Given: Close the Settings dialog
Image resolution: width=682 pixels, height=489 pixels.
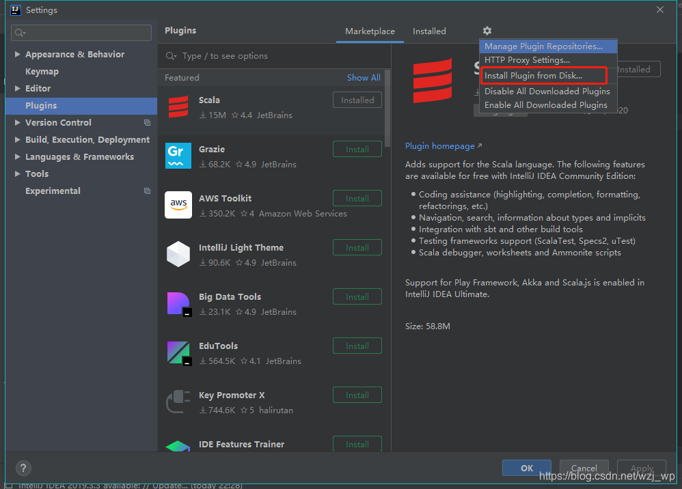Looking at the screenshot, I should [x=660, y=10].
